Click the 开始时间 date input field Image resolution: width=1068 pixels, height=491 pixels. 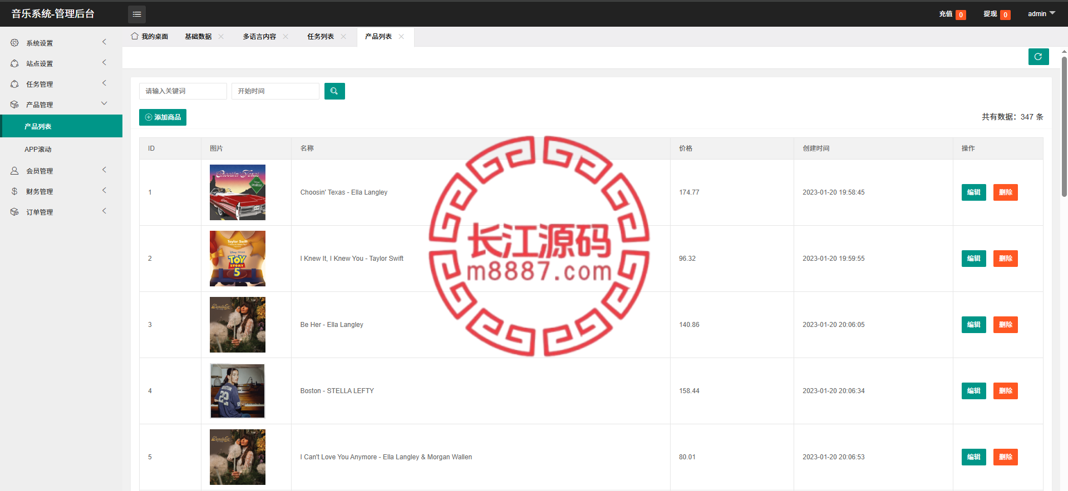275,91
